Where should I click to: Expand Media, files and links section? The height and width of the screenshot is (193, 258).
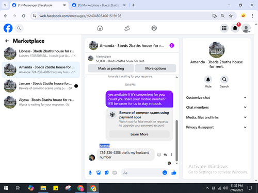click(216, 117)
